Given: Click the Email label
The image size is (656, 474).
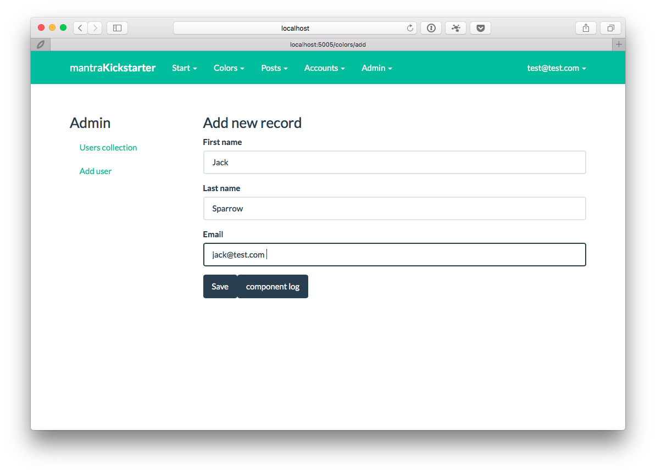Looking at the screenshot, I should [213, 235].
